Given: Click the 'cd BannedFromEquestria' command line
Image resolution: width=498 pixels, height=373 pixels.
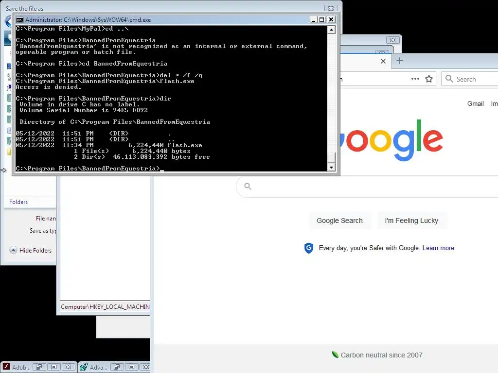Looking at the screenshot, I should [91, 64].
